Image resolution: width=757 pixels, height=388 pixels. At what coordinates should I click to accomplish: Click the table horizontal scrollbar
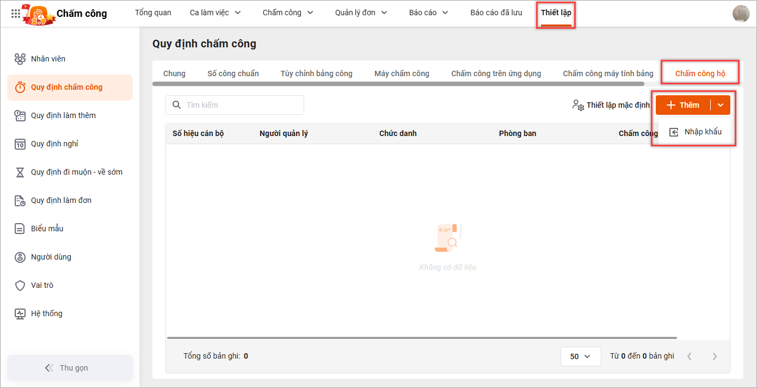[x=422, y=338]
